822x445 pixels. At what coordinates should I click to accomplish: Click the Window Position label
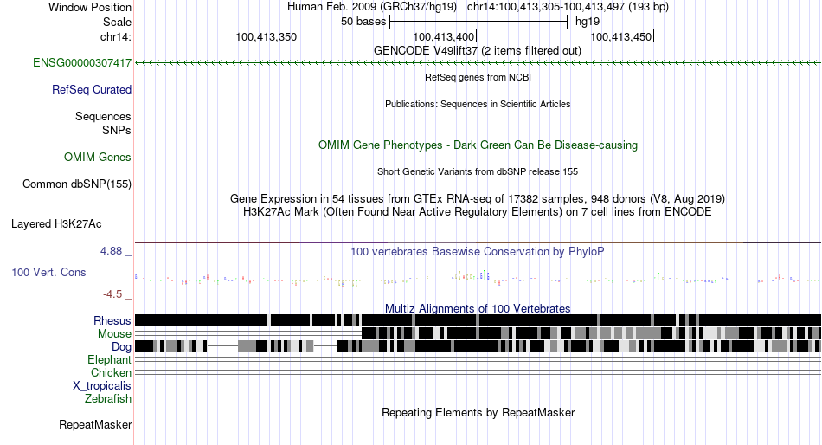tap(90, 7)
